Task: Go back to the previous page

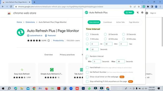Action: pos(3,7)
